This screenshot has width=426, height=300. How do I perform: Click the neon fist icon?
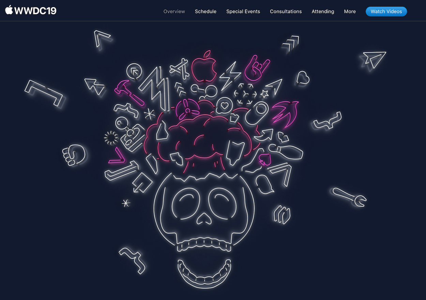(x=74, y=155)
